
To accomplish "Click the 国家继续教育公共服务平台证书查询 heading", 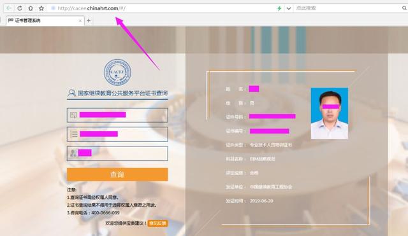I will (x=122, y=93).
